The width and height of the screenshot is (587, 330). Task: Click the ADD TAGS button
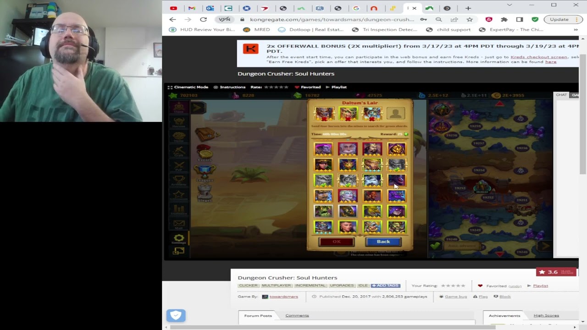coord(386,286)
